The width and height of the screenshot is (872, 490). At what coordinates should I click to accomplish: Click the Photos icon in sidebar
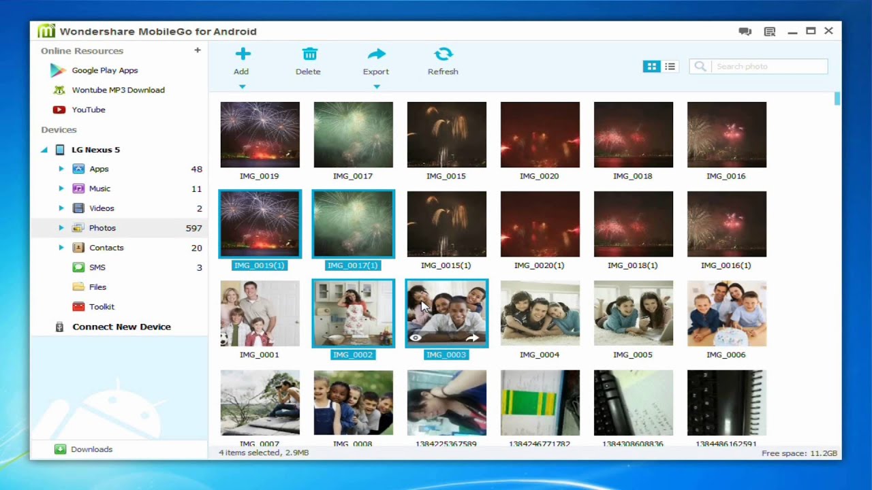click(x=78, y=228)
